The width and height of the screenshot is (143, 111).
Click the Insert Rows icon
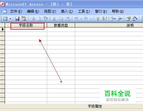pos(113,19)
